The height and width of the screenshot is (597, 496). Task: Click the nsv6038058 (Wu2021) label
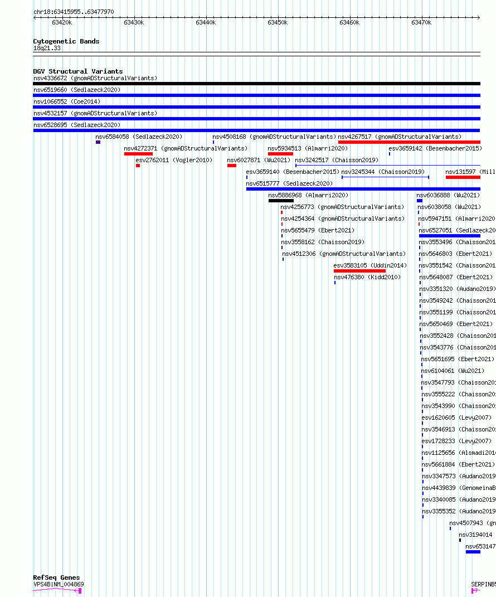click(x=449, y=207)
